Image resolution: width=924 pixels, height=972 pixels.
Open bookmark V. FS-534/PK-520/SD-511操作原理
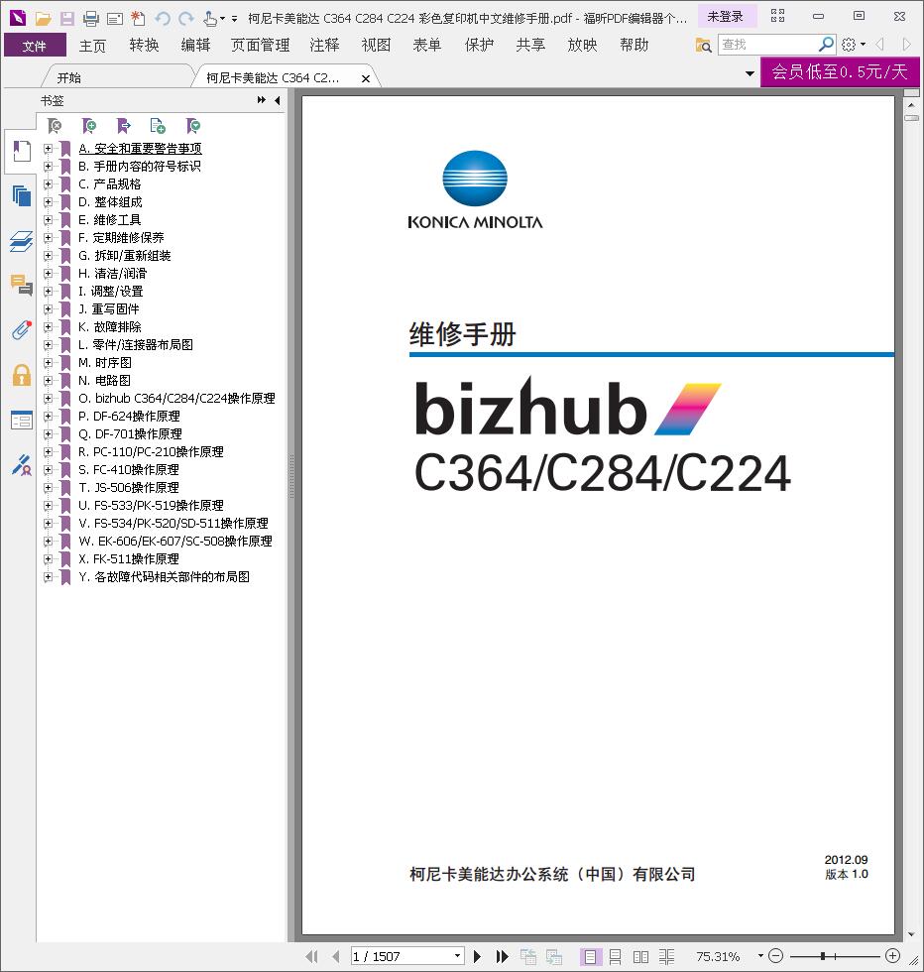(x=173, y=524)
